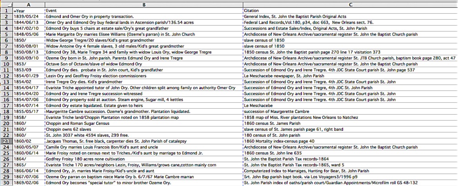Click the row 23 header number
The height and width of the screenshot is (186, 458).
(x=6, y=141)
